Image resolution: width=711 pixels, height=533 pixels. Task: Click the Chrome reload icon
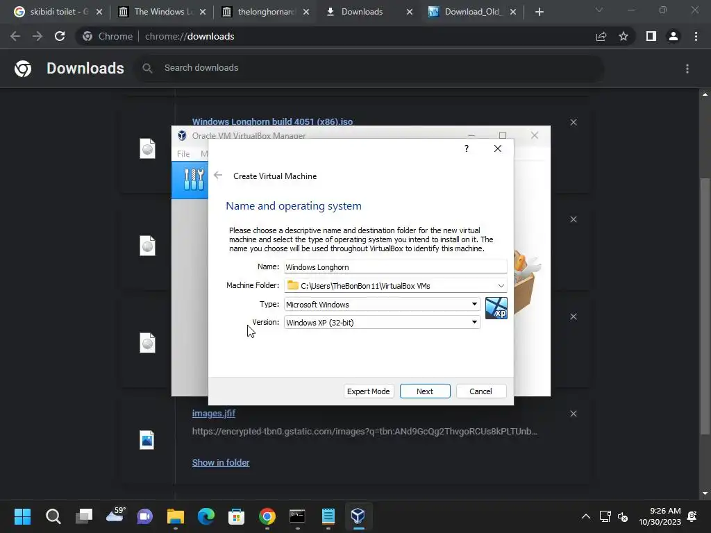coord(60,36)
